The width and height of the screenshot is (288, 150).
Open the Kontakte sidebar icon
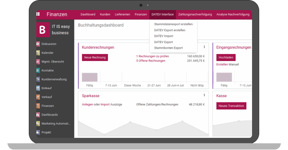38,70
